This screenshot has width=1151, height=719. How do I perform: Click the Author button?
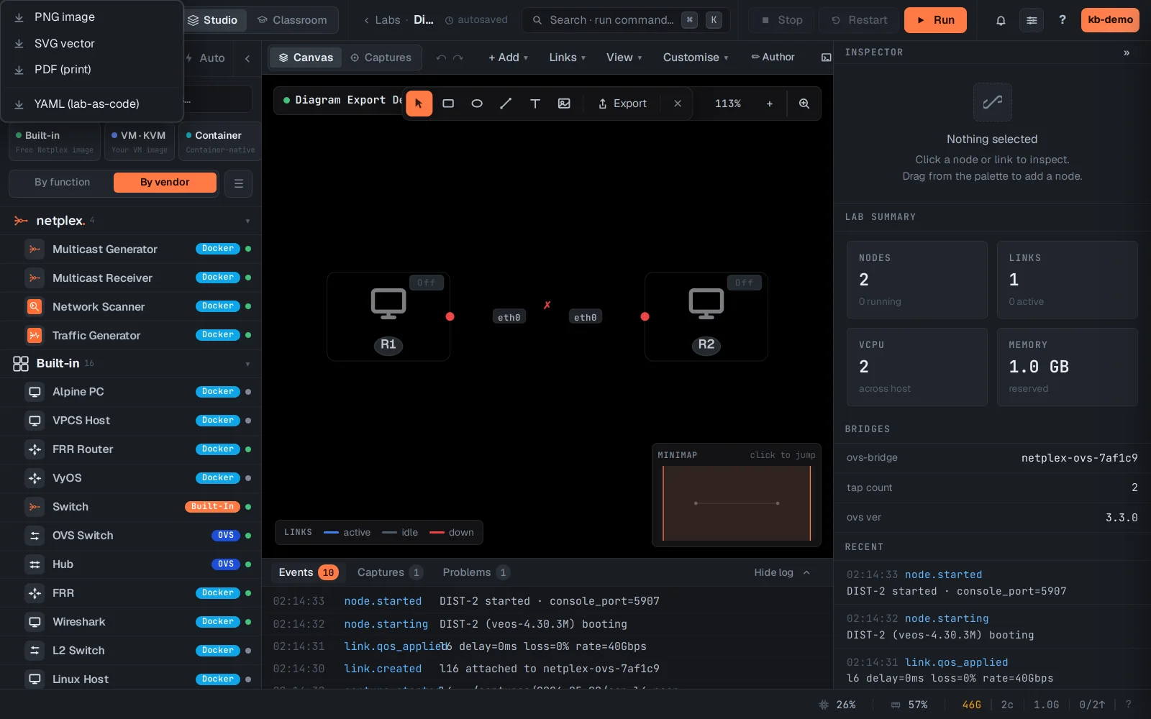[773, 58]
